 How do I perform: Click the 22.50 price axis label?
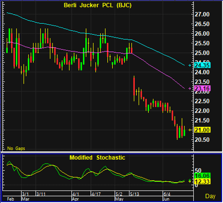(x=202, y=101)
